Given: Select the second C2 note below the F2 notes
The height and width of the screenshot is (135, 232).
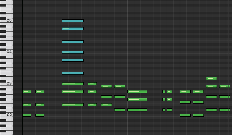Looking at the screenshot, I should tap(199, 115).
